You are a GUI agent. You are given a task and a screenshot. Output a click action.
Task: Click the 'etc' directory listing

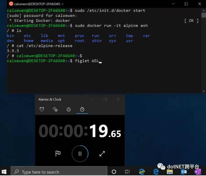point(27,36)
